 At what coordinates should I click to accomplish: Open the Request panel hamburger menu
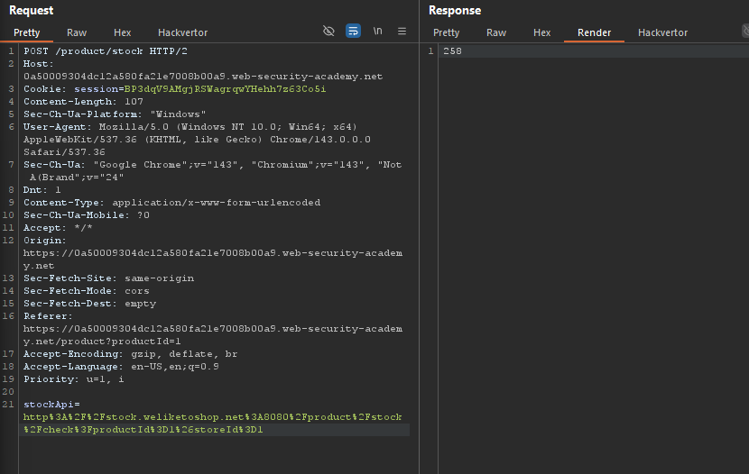402,32
